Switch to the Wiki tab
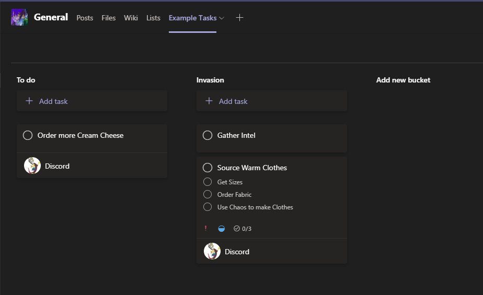The width and height of the screenshot is (483, 295). [x=131, y=18]
